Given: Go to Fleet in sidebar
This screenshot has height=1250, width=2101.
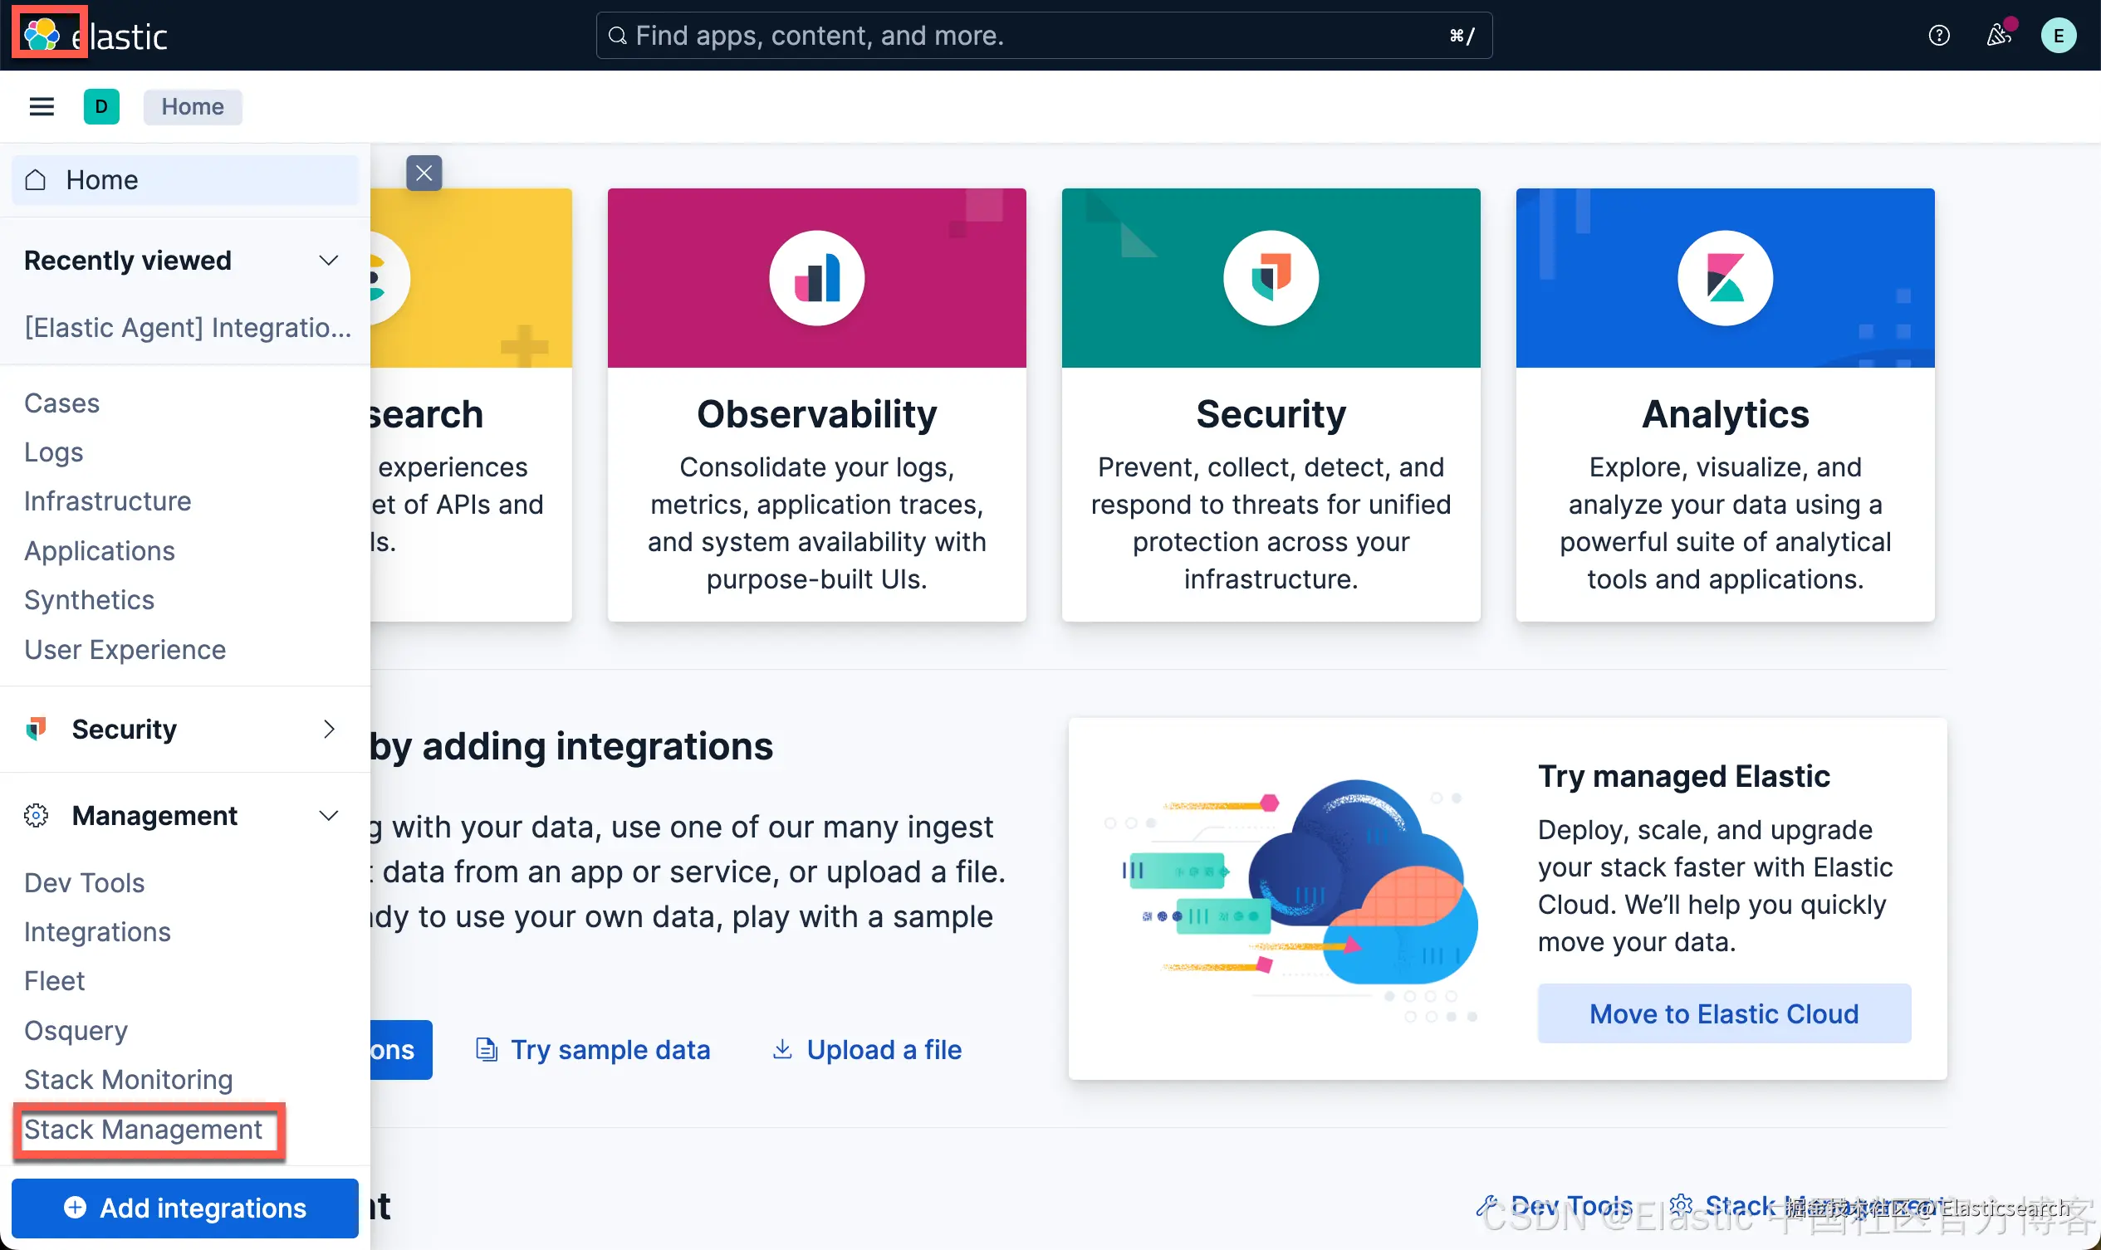Looking at the screenshot, I should coord(55,981).
